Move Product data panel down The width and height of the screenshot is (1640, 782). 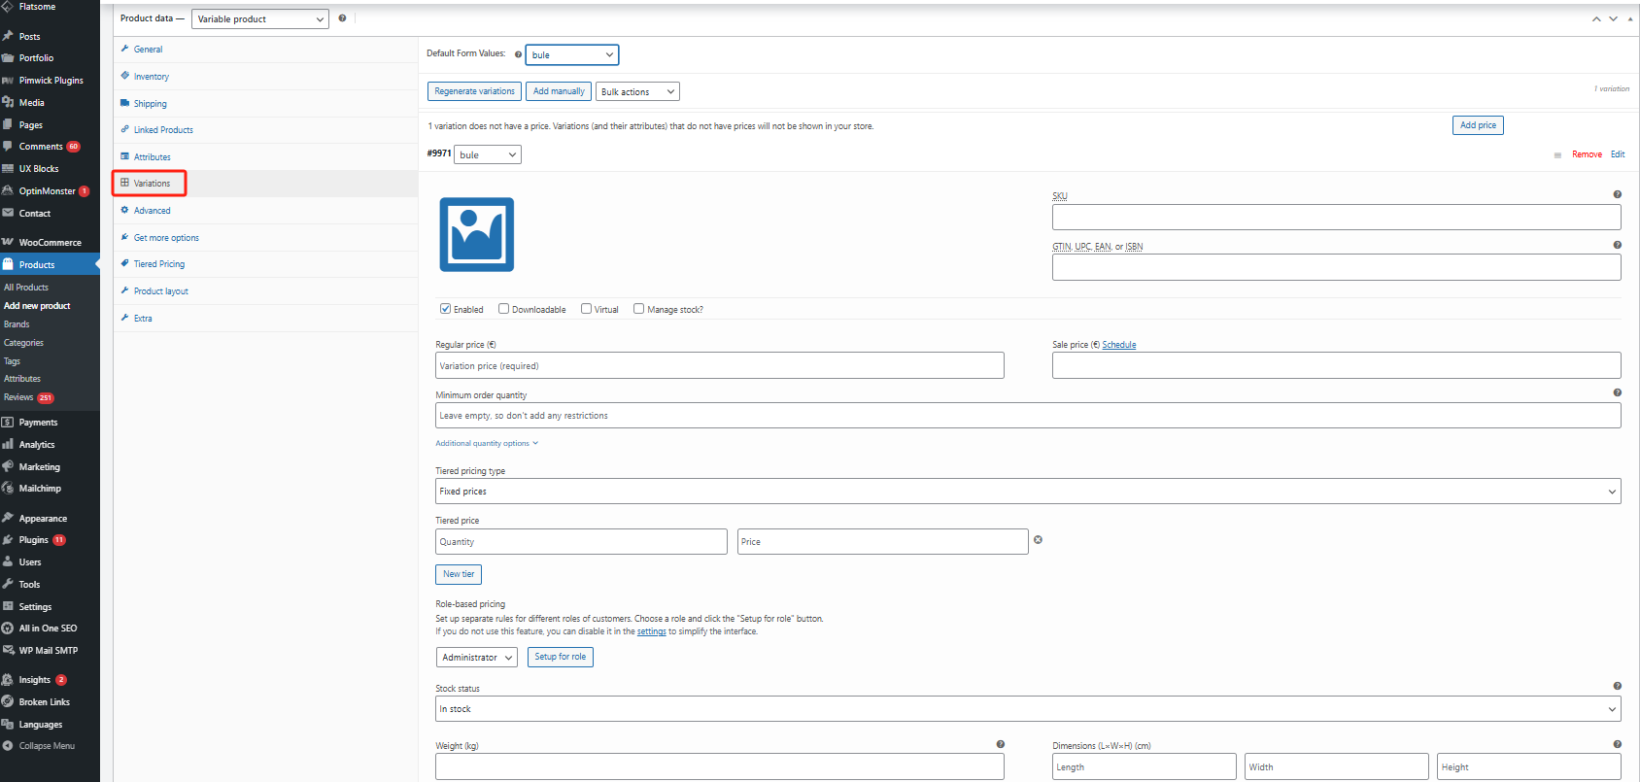(x=1613, y=18)
